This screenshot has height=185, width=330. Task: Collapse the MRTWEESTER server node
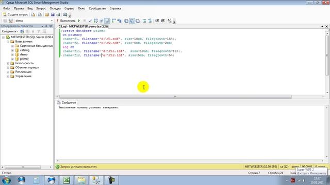point(4,37)
